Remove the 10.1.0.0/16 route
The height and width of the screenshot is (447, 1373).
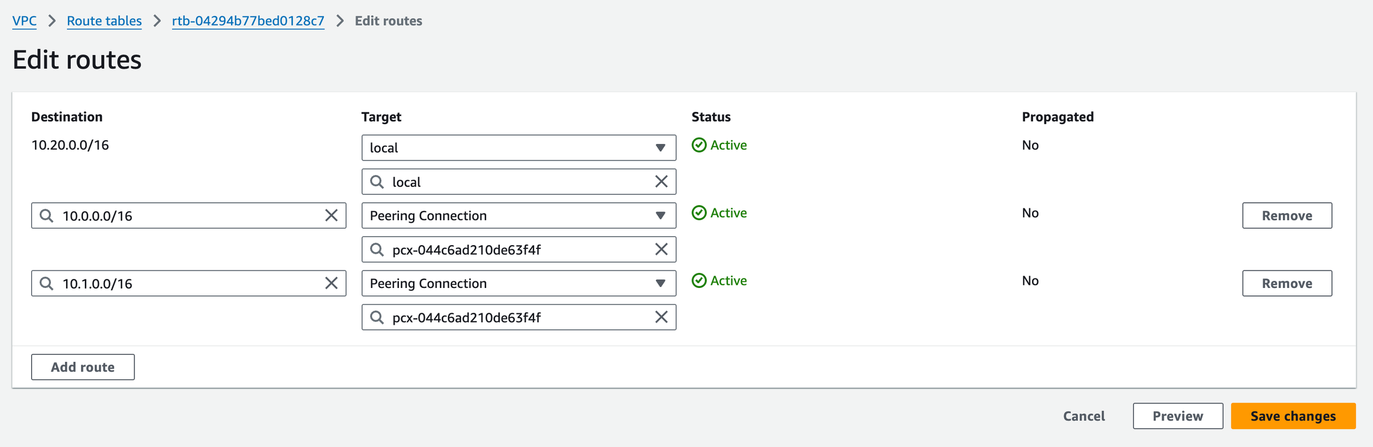[1287, 283]
